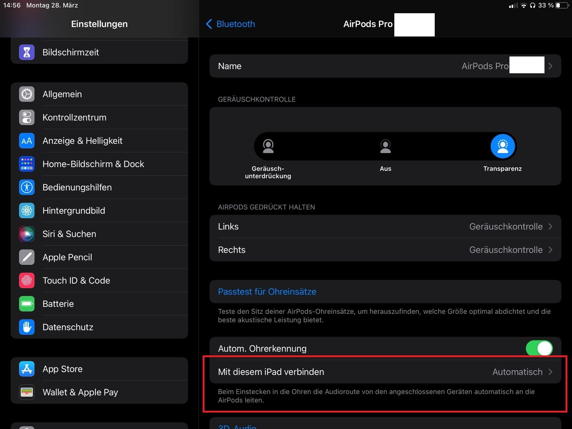Tap the cellular signal bars icon
Screen dimensions: 572x429
[x=513, y=5]
